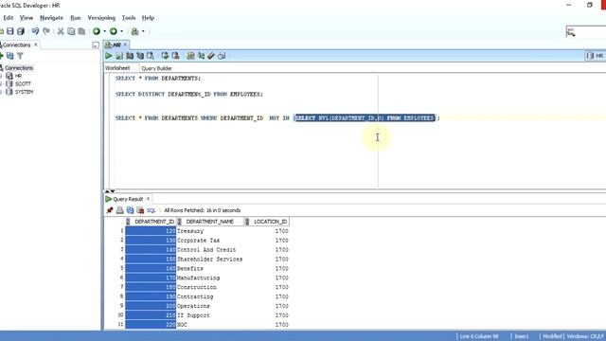Open the Run menu
The height and width of the screenshot is (341, 606).
click(x=76, y=18)
